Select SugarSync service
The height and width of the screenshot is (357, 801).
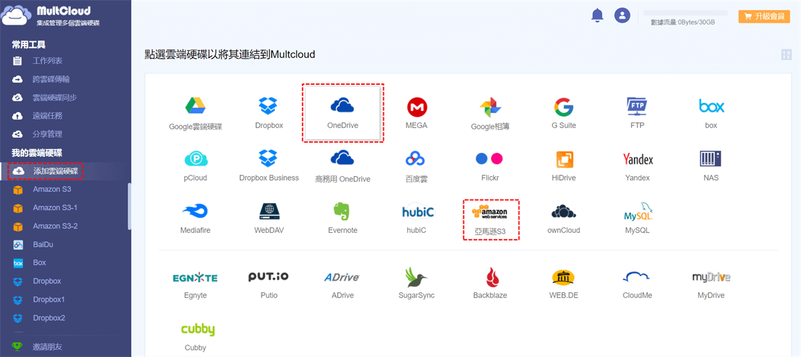click(x=416, y=277)
